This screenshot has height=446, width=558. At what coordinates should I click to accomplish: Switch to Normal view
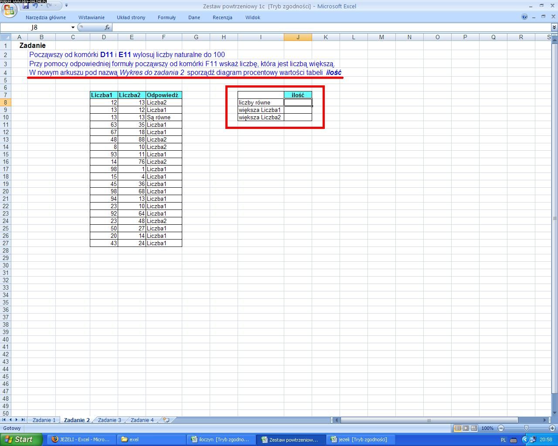(x=458, y=428)
